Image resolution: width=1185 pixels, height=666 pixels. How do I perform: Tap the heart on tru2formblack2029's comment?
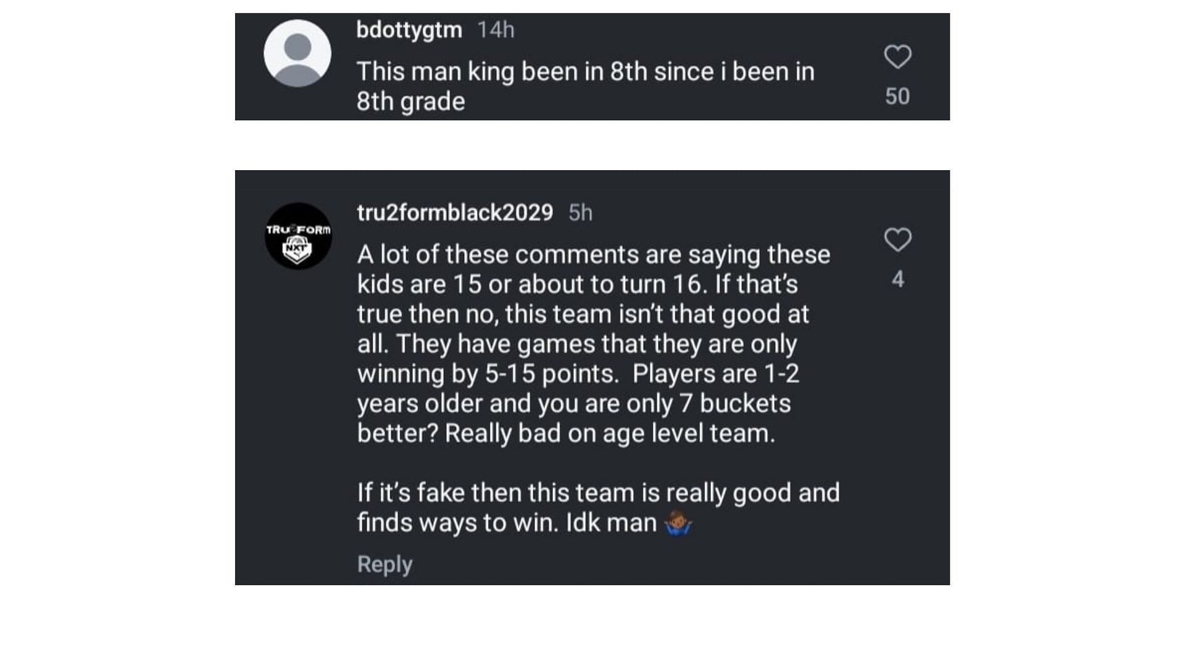[897, 239]
